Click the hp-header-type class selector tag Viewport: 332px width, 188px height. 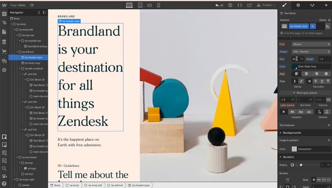pos(298,26)
